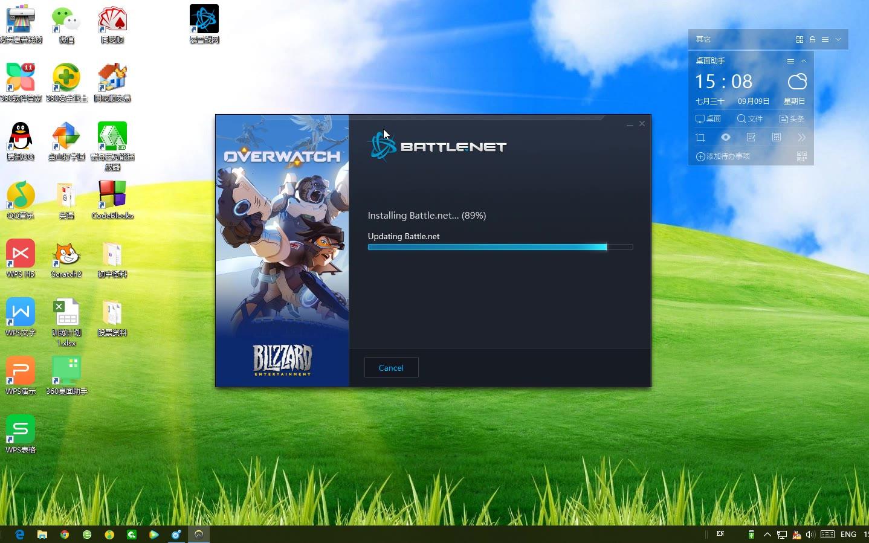Close the Battle.net installer window
Image resolution: width=869 pixels, height=543 pixels.
click(x=642, y=124)
